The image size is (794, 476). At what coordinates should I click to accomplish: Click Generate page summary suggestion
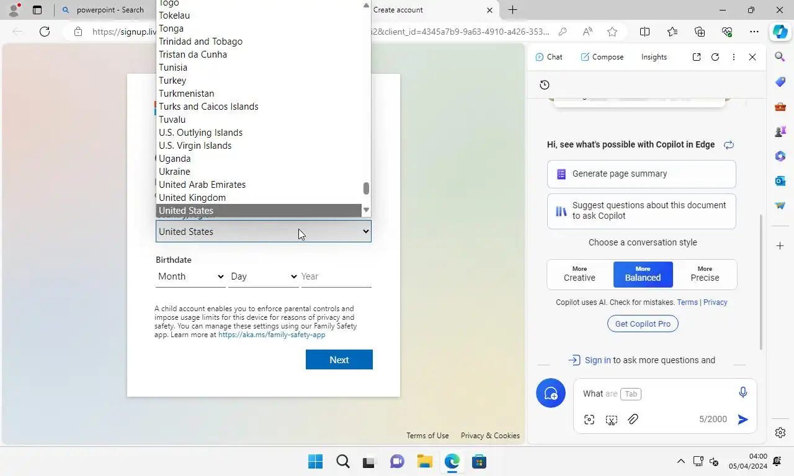pyautogui.click(x=641, y=174)
